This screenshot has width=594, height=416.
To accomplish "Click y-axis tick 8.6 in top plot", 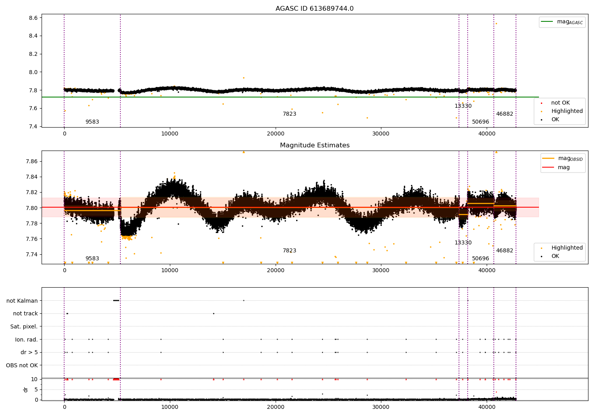I will coord(33,18).
